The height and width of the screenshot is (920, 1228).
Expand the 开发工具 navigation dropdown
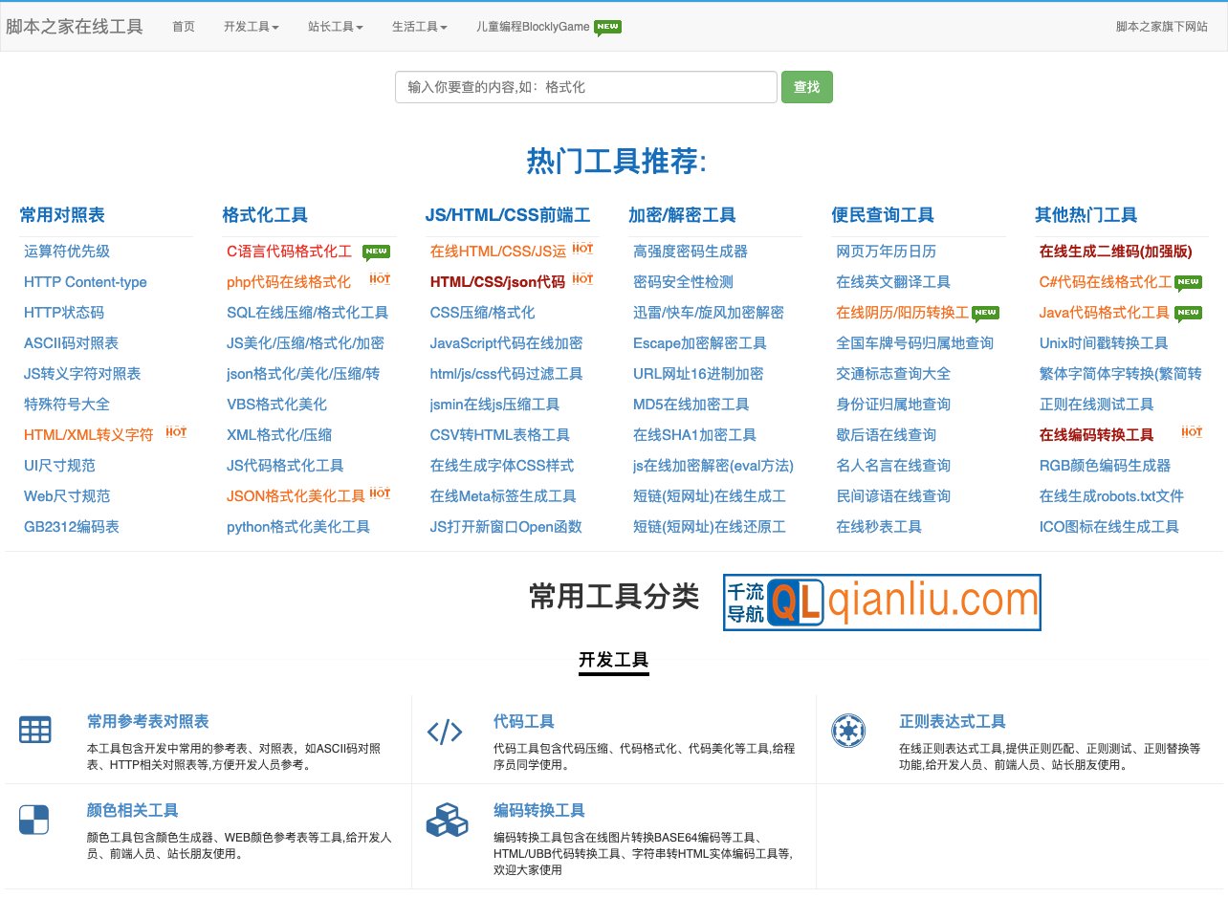[x=252, y=28]
